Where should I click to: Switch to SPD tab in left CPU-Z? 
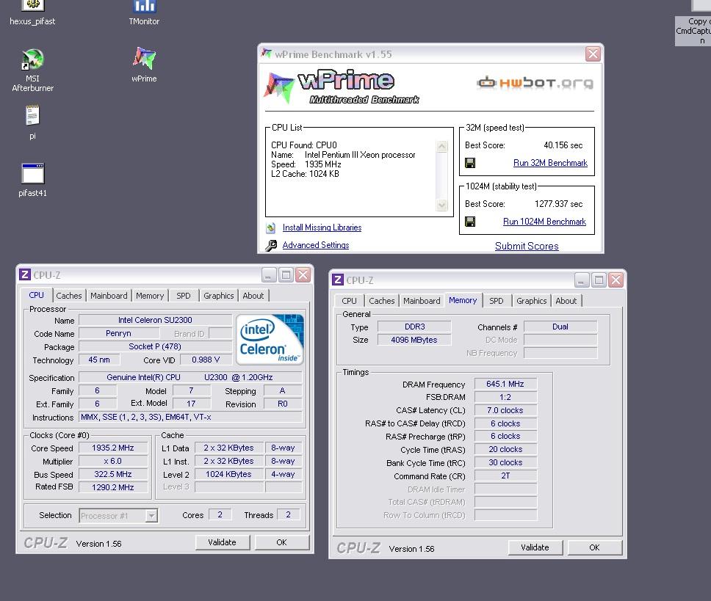pyautogui.click(x=184, y=296)
